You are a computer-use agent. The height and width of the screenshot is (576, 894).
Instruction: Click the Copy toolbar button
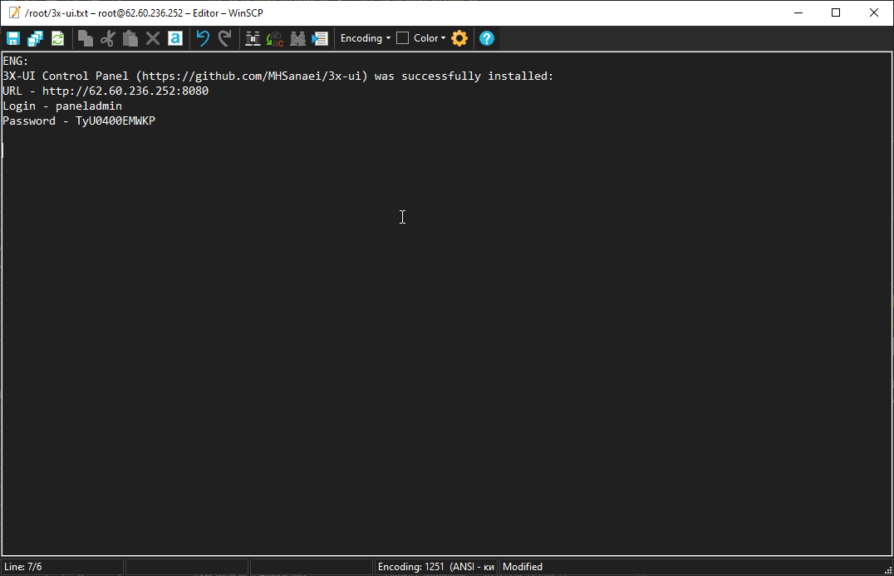(86, 38)
